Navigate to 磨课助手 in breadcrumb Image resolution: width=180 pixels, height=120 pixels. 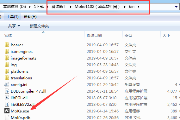coord(59,7)
